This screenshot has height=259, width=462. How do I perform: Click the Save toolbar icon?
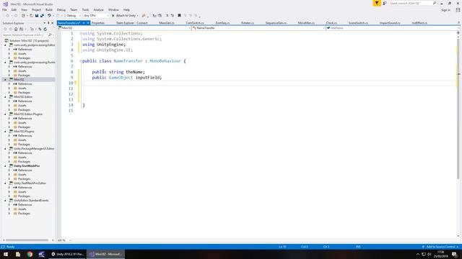click(37, 16)
